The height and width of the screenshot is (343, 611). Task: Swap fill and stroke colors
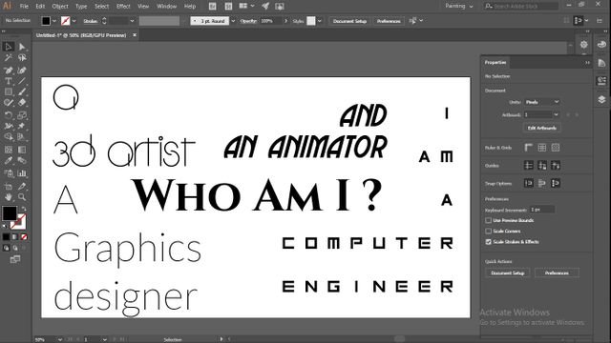click(24, 209)
